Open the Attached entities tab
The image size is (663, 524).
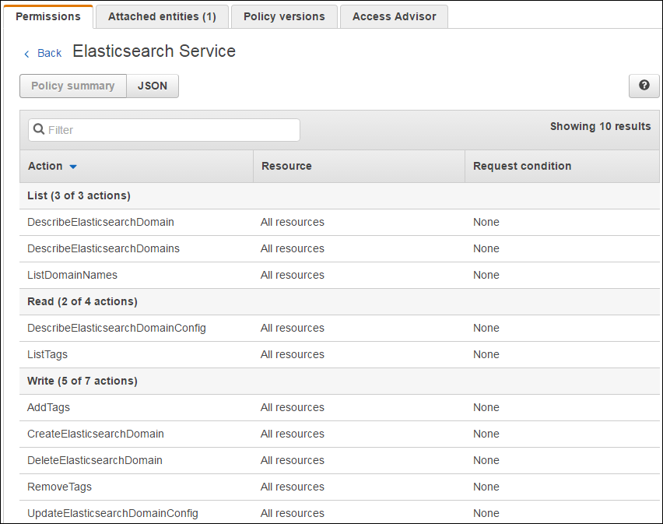162,16
